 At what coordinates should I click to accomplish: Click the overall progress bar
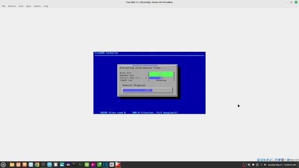click(x=148, y=90)
